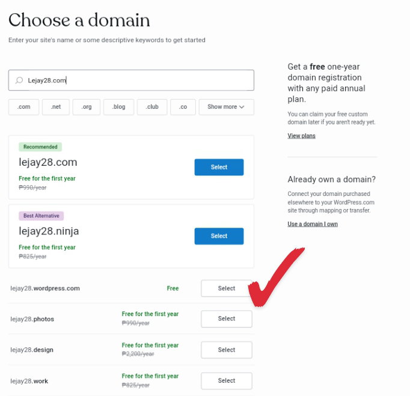
Task: Select the lejay28.ninja best alternative
Action: click(x=219, y=236)
